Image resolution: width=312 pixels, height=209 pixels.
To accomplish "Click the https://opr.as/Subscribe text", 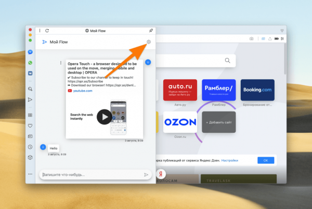I will [85, 81].
